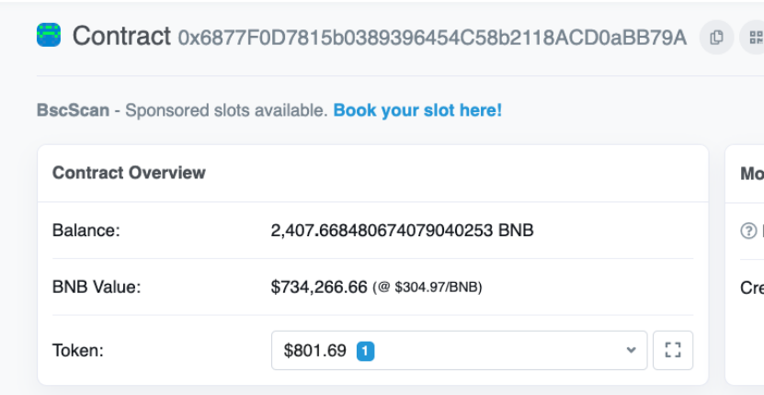Click the blue token count badge
The height and width of the screenshot is (395, 764).
click(x=365, y=351)
